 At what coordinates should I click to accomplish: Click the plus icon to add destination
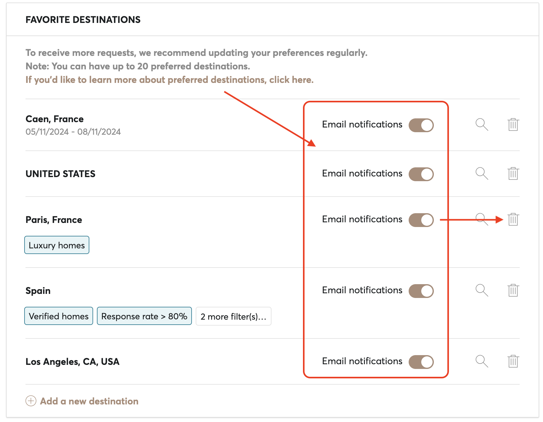pyautogui.click(x=31, y=401)
